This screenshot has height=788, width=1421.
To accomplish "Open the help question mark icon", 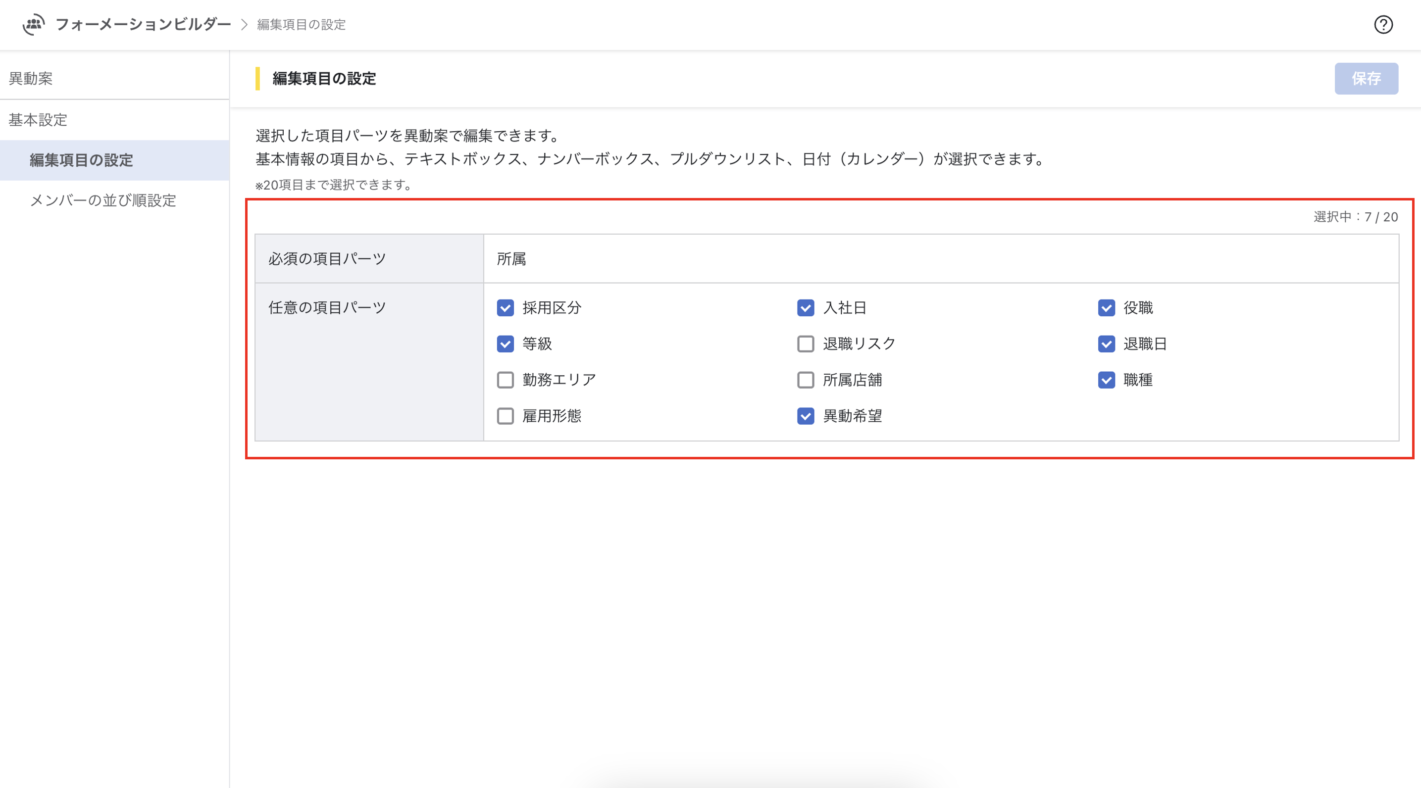I will pyautogui.click(x=1383, y=24).
